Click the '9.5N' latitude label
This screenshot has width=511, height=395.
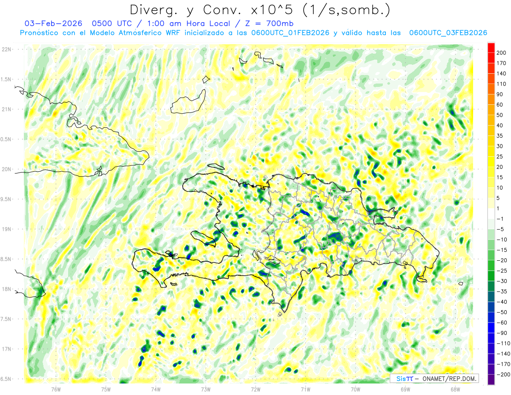pos(6,199)
